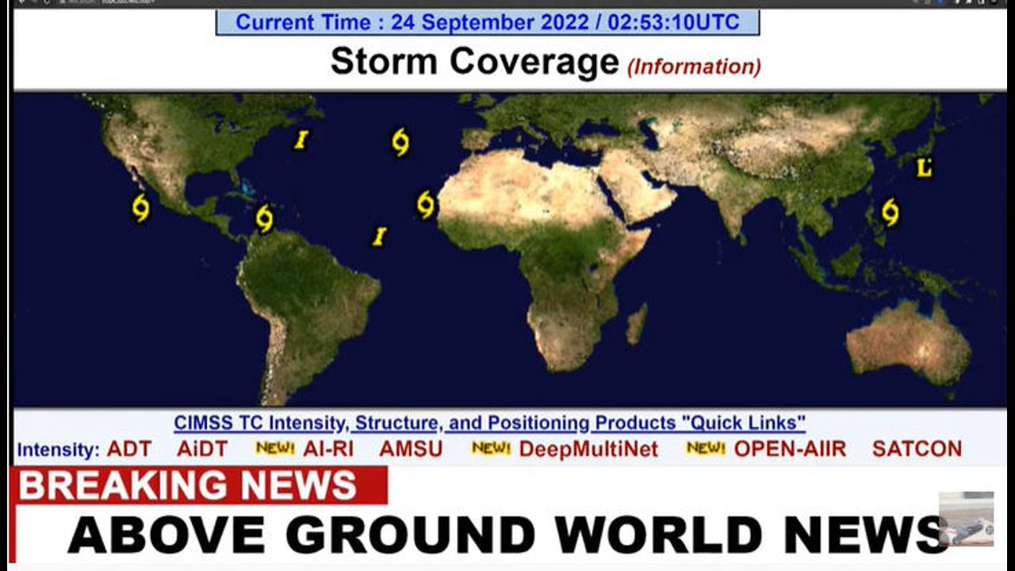Click the Current Time banner
Viewport: 1015px width, 571px height.
click(x=488, y=22)
